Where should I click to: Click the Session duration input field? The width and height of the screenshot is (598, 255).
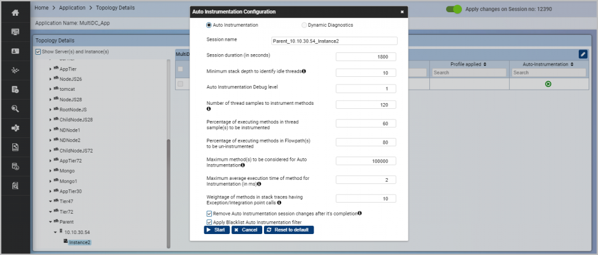[x=366, y=57]
